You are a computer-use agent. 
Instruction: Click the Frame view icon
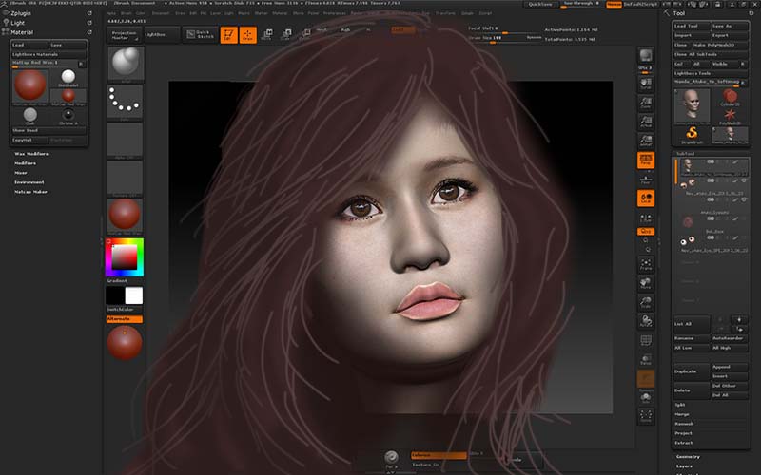pos(647,263)
